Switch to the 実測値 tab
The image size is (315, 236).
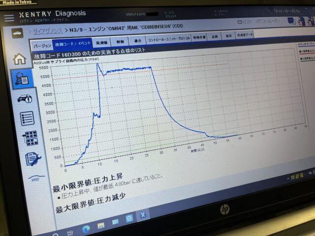point(101,43)
